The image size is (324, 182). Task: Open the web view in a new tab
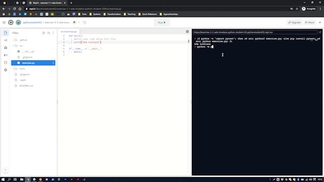(x=320, y=32)
